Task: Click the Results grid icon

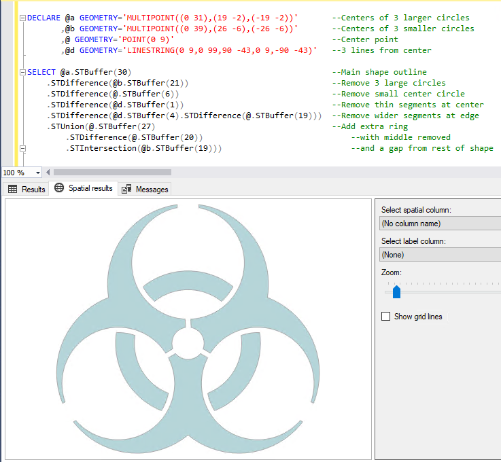Action: [12, 189]
